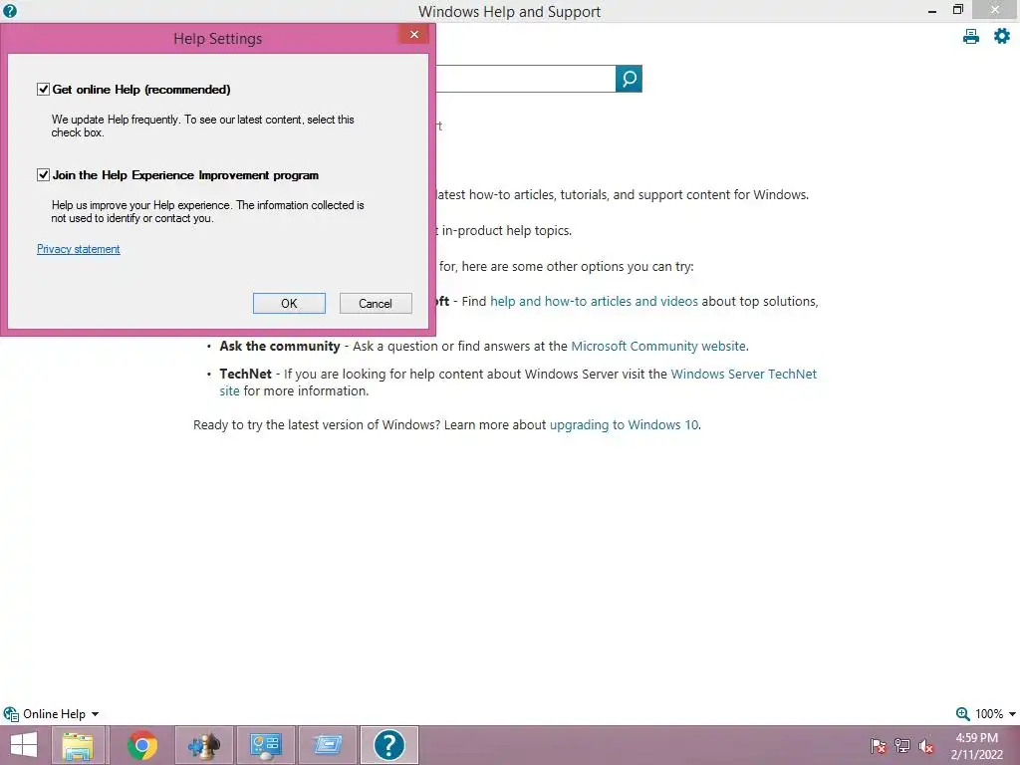Open the 100% zoom level dropdown
The width and height of the screenshot is (1020, 765).
[1012, 714]
